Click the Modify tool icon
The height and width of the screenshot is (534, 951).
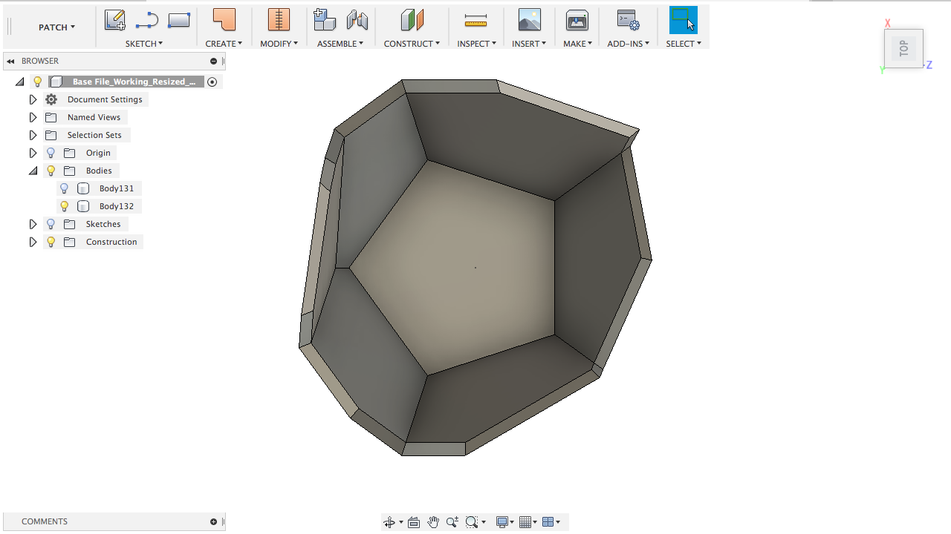click(279, 20)
